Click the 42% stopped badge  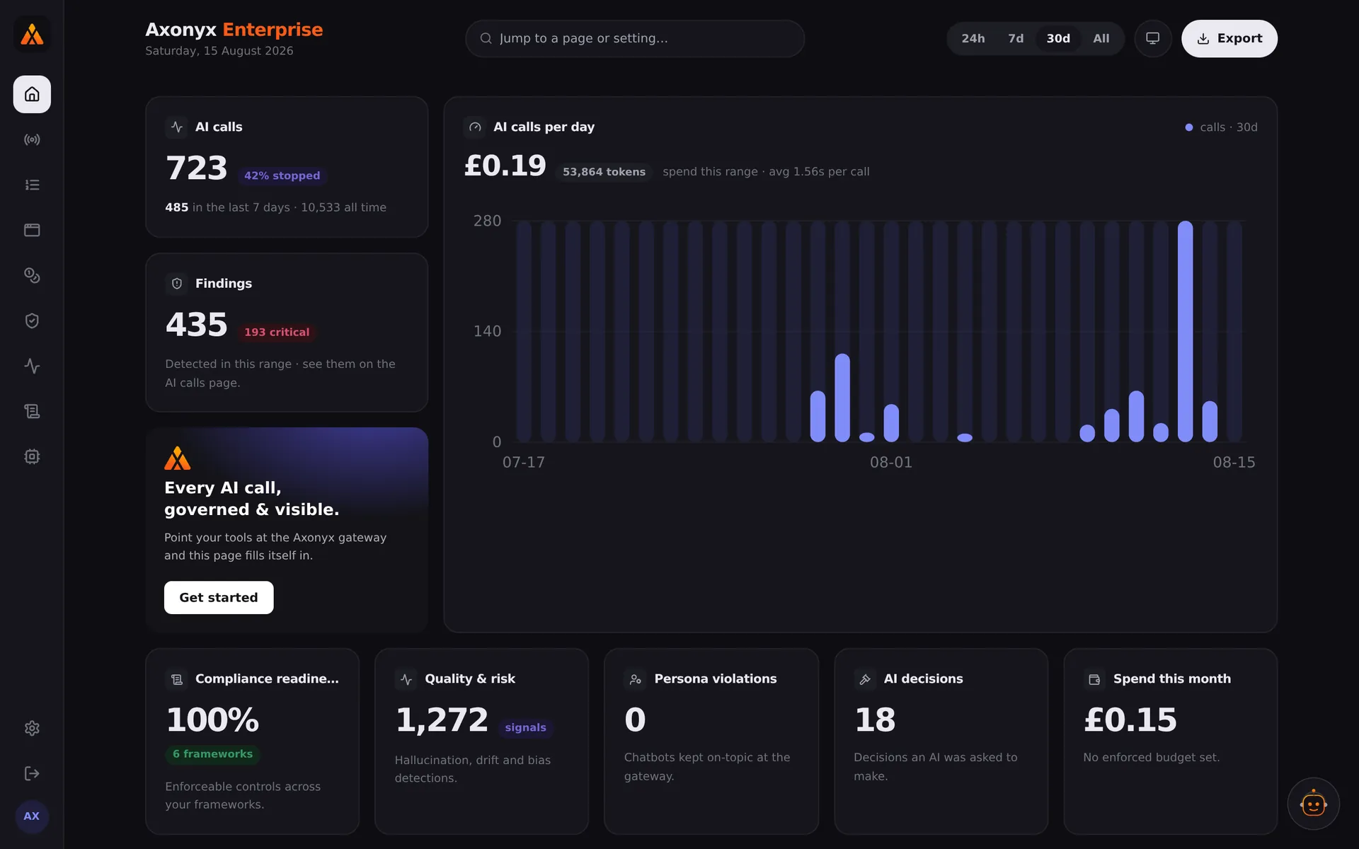[x=282, y=175]
